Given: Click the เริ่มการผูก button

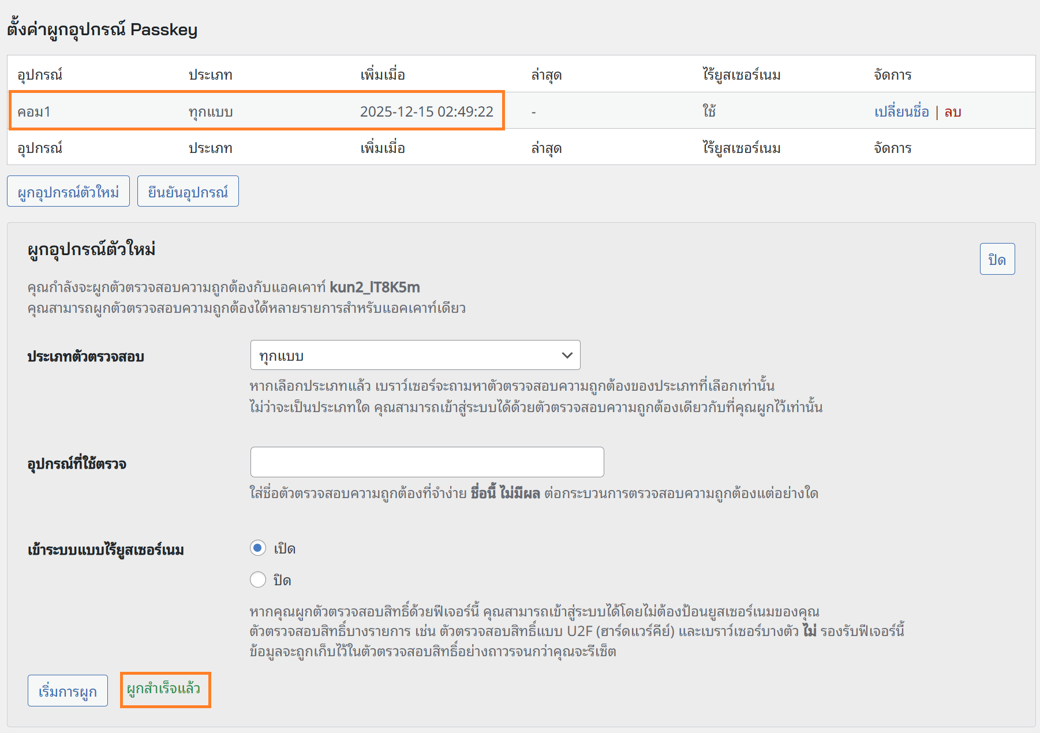Looking at the screenshot, I should [x=68, y=691].
